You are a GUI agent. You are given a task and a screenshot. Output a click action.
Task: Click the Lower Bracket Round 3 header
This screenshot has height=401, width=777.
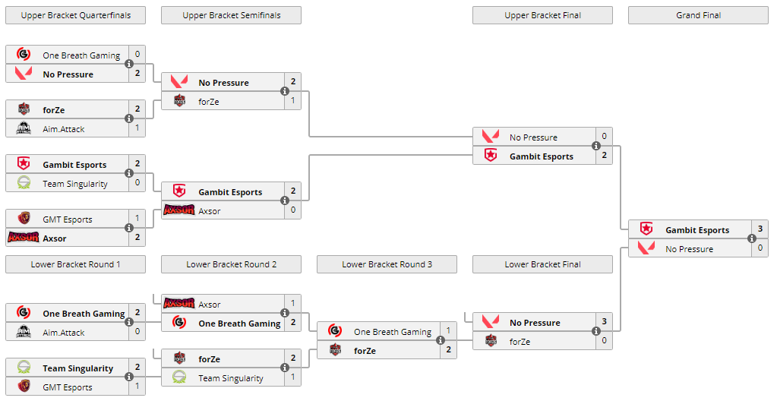(387, 264)
